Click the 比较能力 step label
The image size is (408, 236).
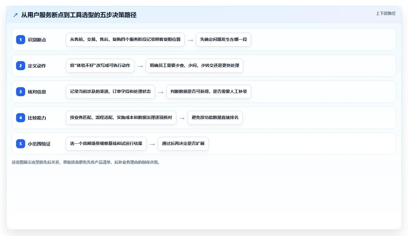coord(37,118)
